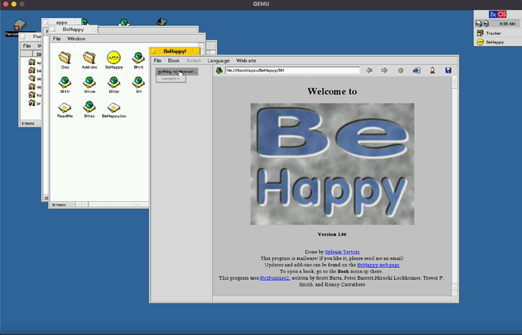Screen dimensions: 522x335
Task: Click the round stop icon in BeHappy toolbar
Action: pos(401,70)
